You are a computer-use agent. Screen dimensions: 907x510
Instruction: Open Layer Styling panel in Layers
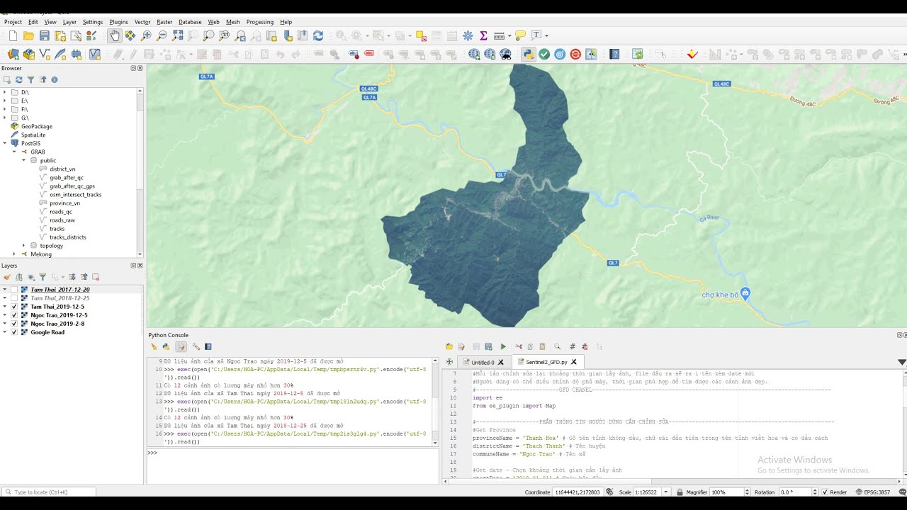[7, 277]
